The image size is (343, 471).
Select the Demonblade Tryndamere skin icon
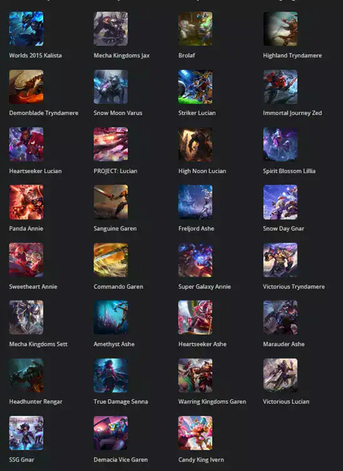(26, 87)
